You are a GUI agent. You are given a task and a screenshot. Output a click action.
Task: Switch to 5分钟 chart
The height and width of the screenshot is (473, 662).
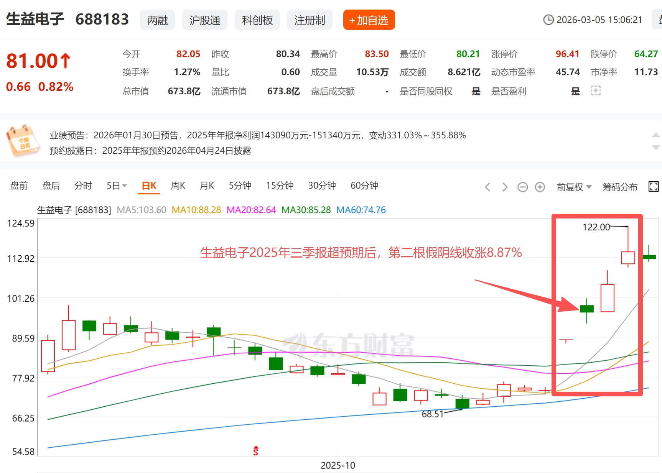point(240,186)
